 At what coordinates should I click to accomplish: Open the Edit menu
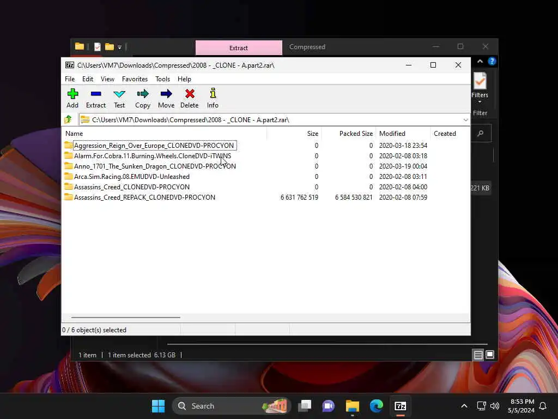(x=88, y=79)
